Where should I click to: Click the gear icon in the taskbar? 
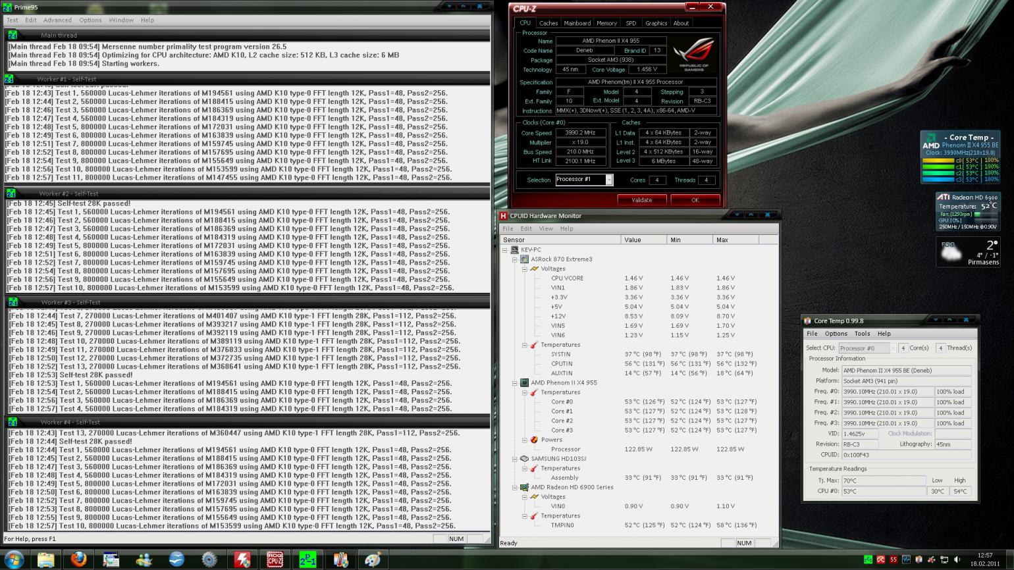209,559
